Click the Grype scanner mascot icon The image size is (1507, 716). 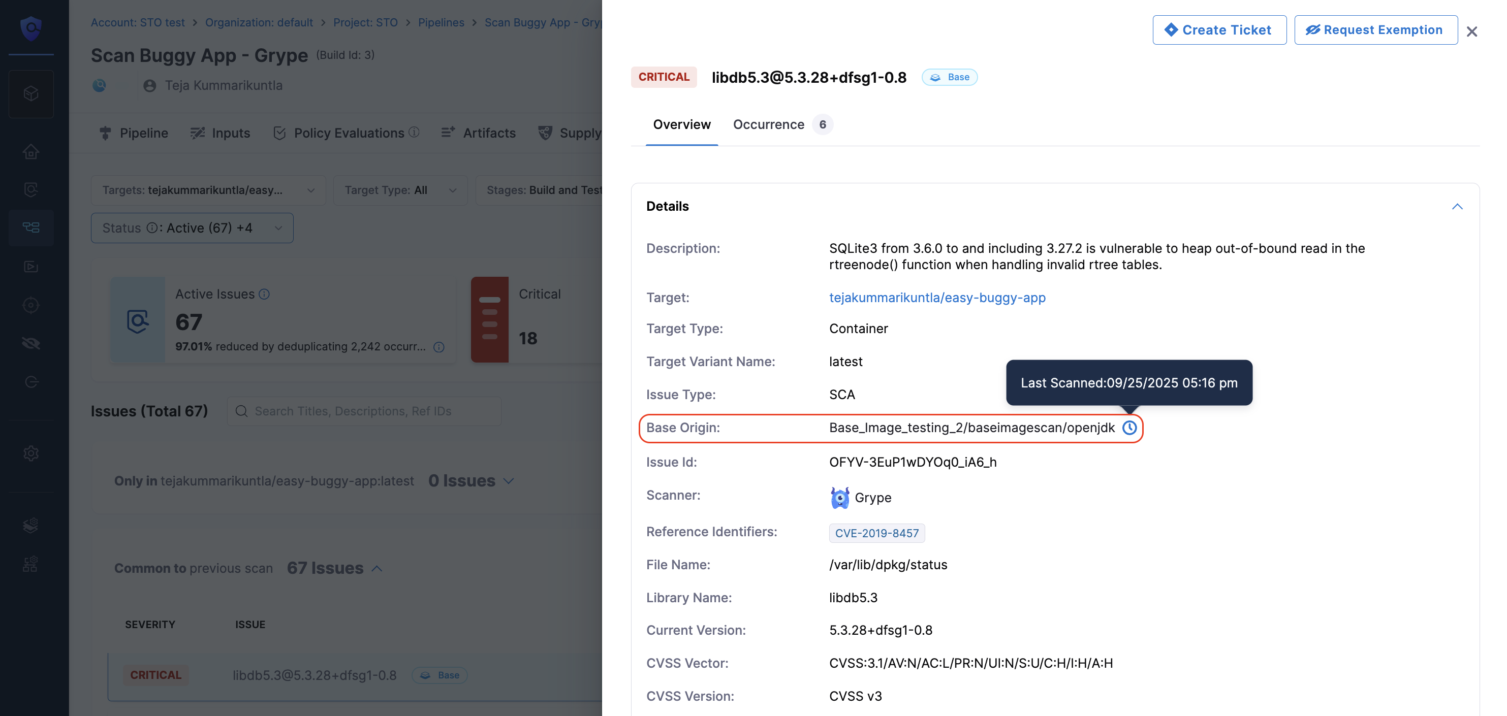[839, 498]
